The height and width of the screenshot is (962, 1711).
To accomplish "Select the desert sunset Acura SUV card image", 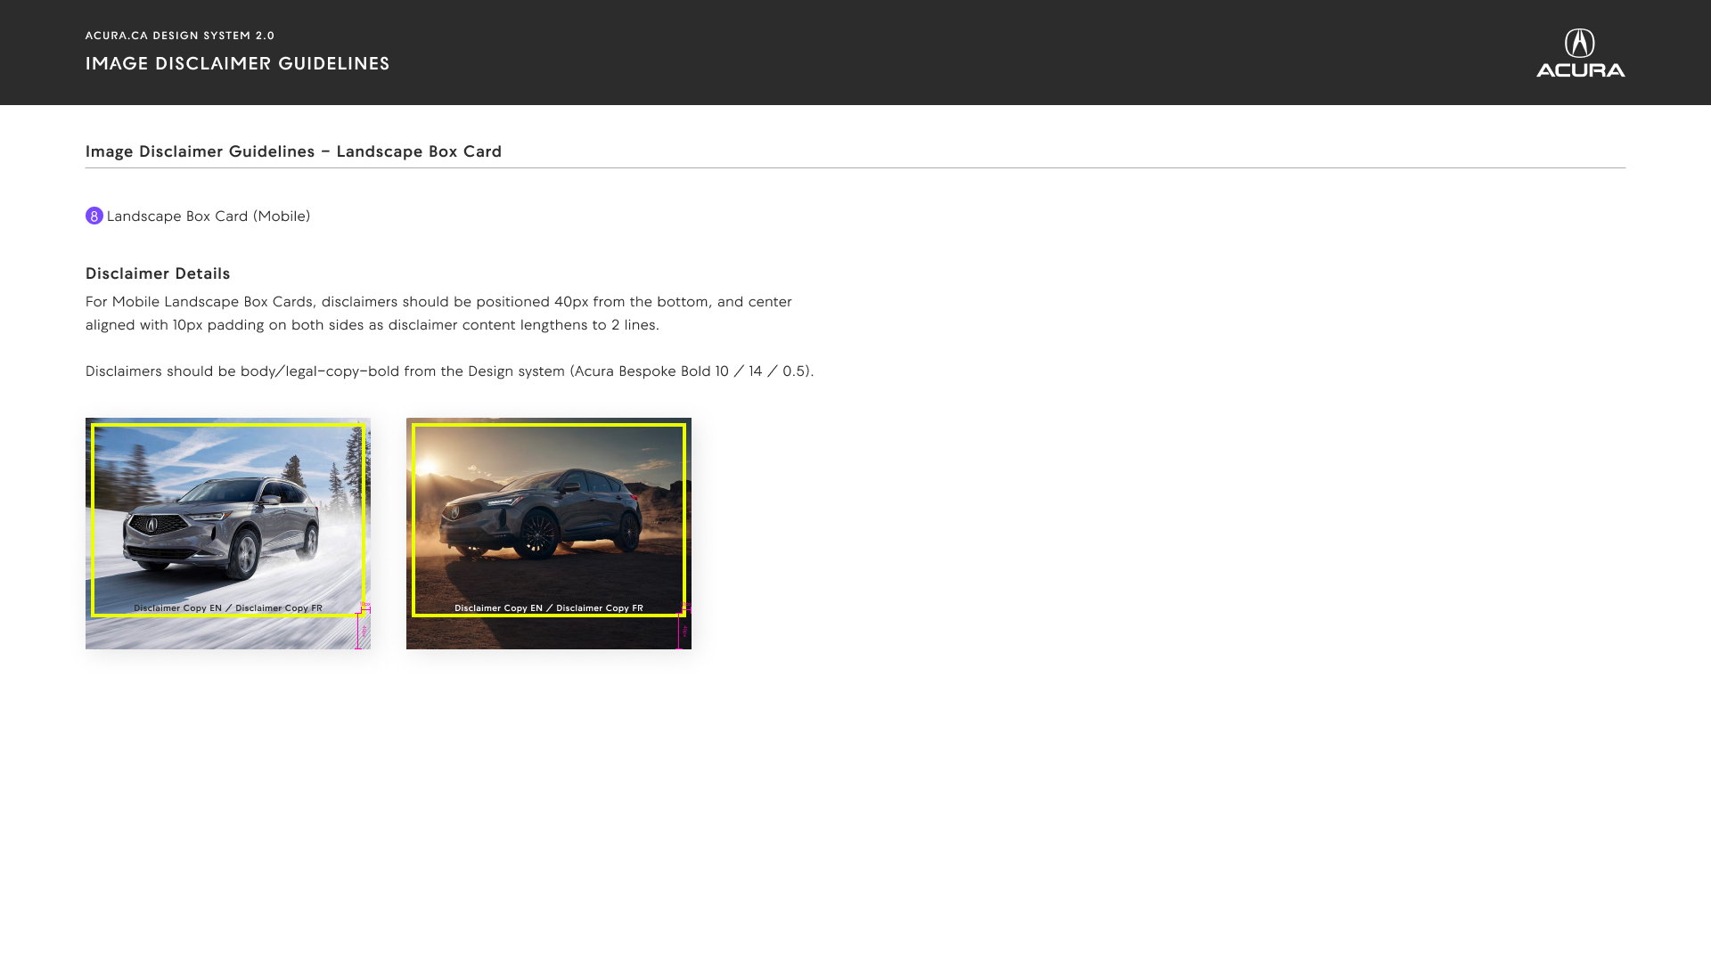I will pos(549,534).
